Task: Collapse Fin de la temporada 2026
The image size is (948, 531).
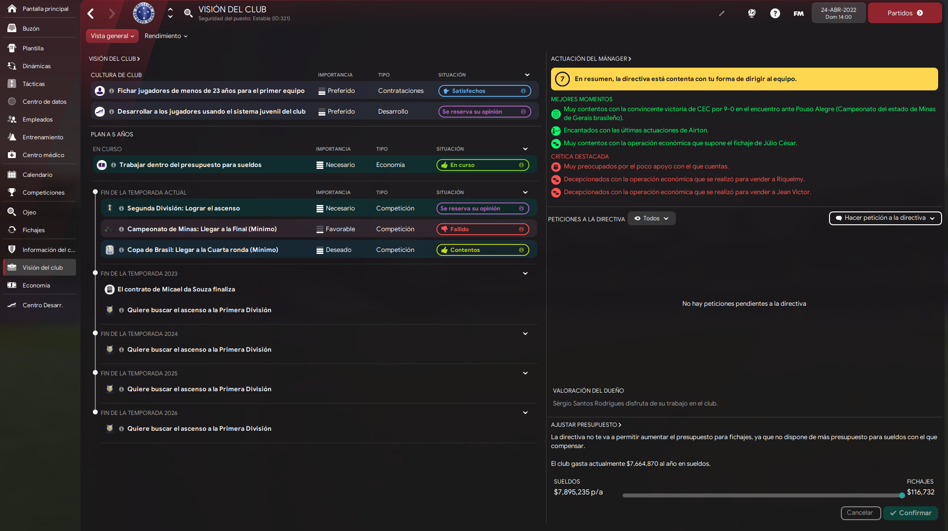Action: pos(525,413)
